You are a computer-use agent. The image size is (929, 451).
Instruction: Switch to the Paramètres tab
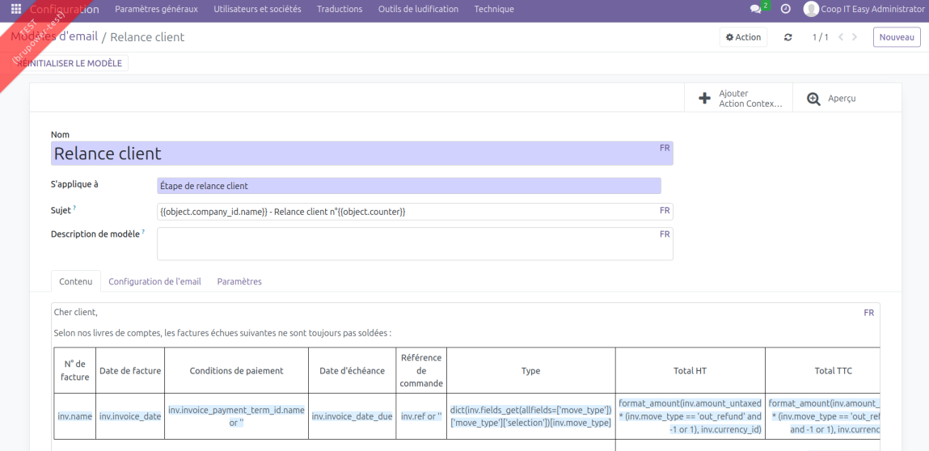pos(239,281)
